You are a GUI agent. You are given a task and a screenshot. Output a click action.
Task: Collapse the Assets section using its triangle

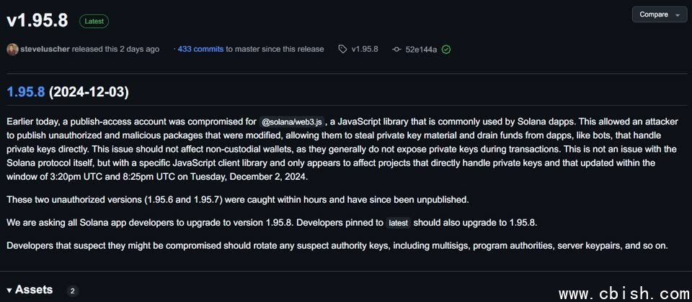pos(9,290)
